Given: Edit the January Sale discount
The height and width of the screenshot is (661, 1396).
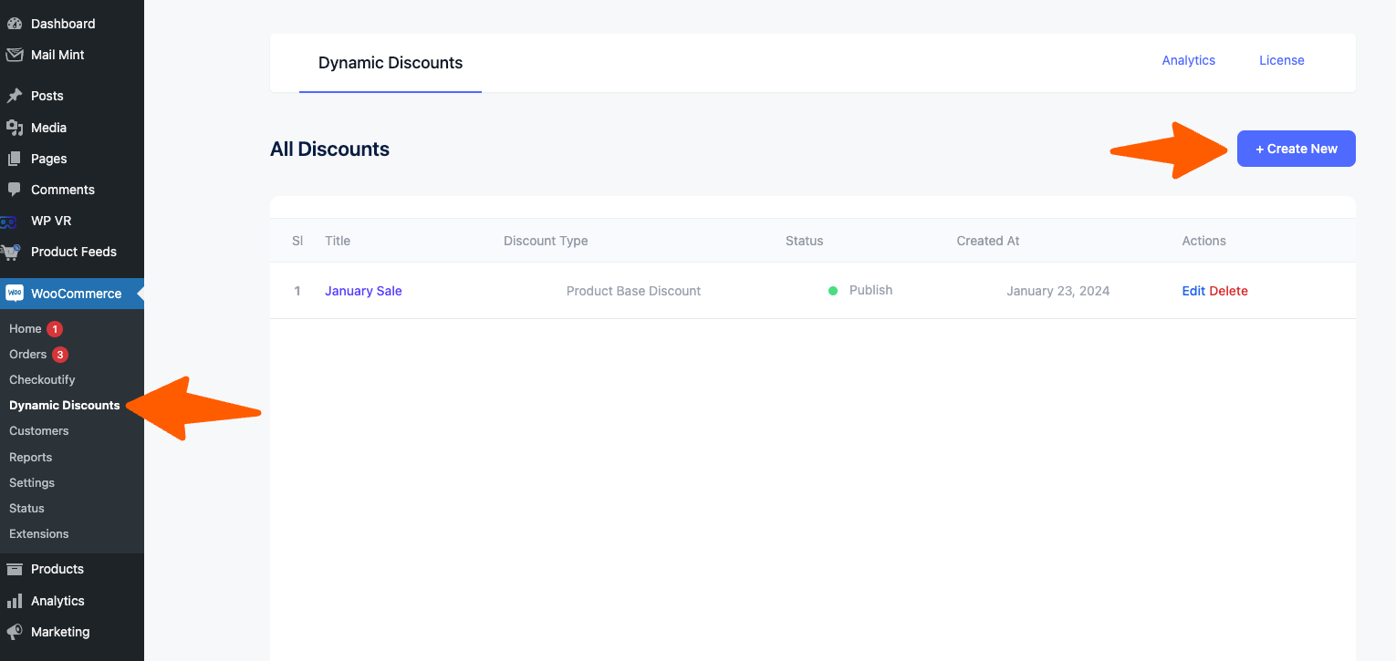Looking at the screenshot, I should point(1193,291).
